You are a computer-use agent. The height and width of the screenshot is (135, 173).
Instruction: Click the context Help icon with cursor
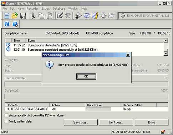15,24
